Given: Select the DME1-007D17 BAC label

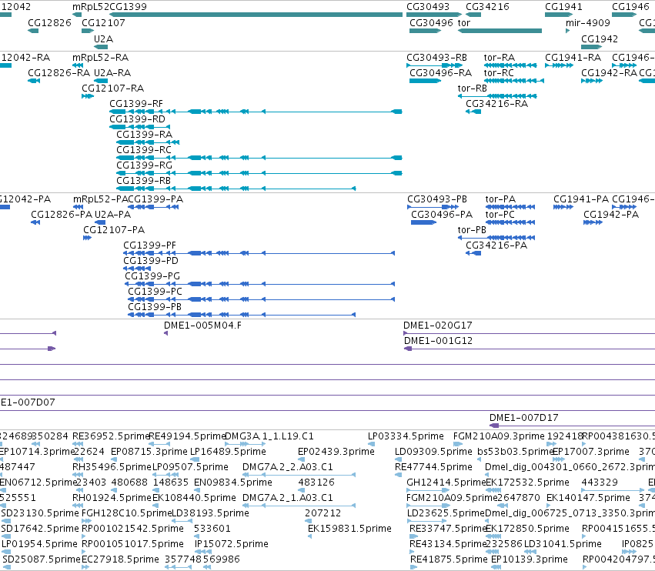Looking at the screenshot, I should pos(524,418).
